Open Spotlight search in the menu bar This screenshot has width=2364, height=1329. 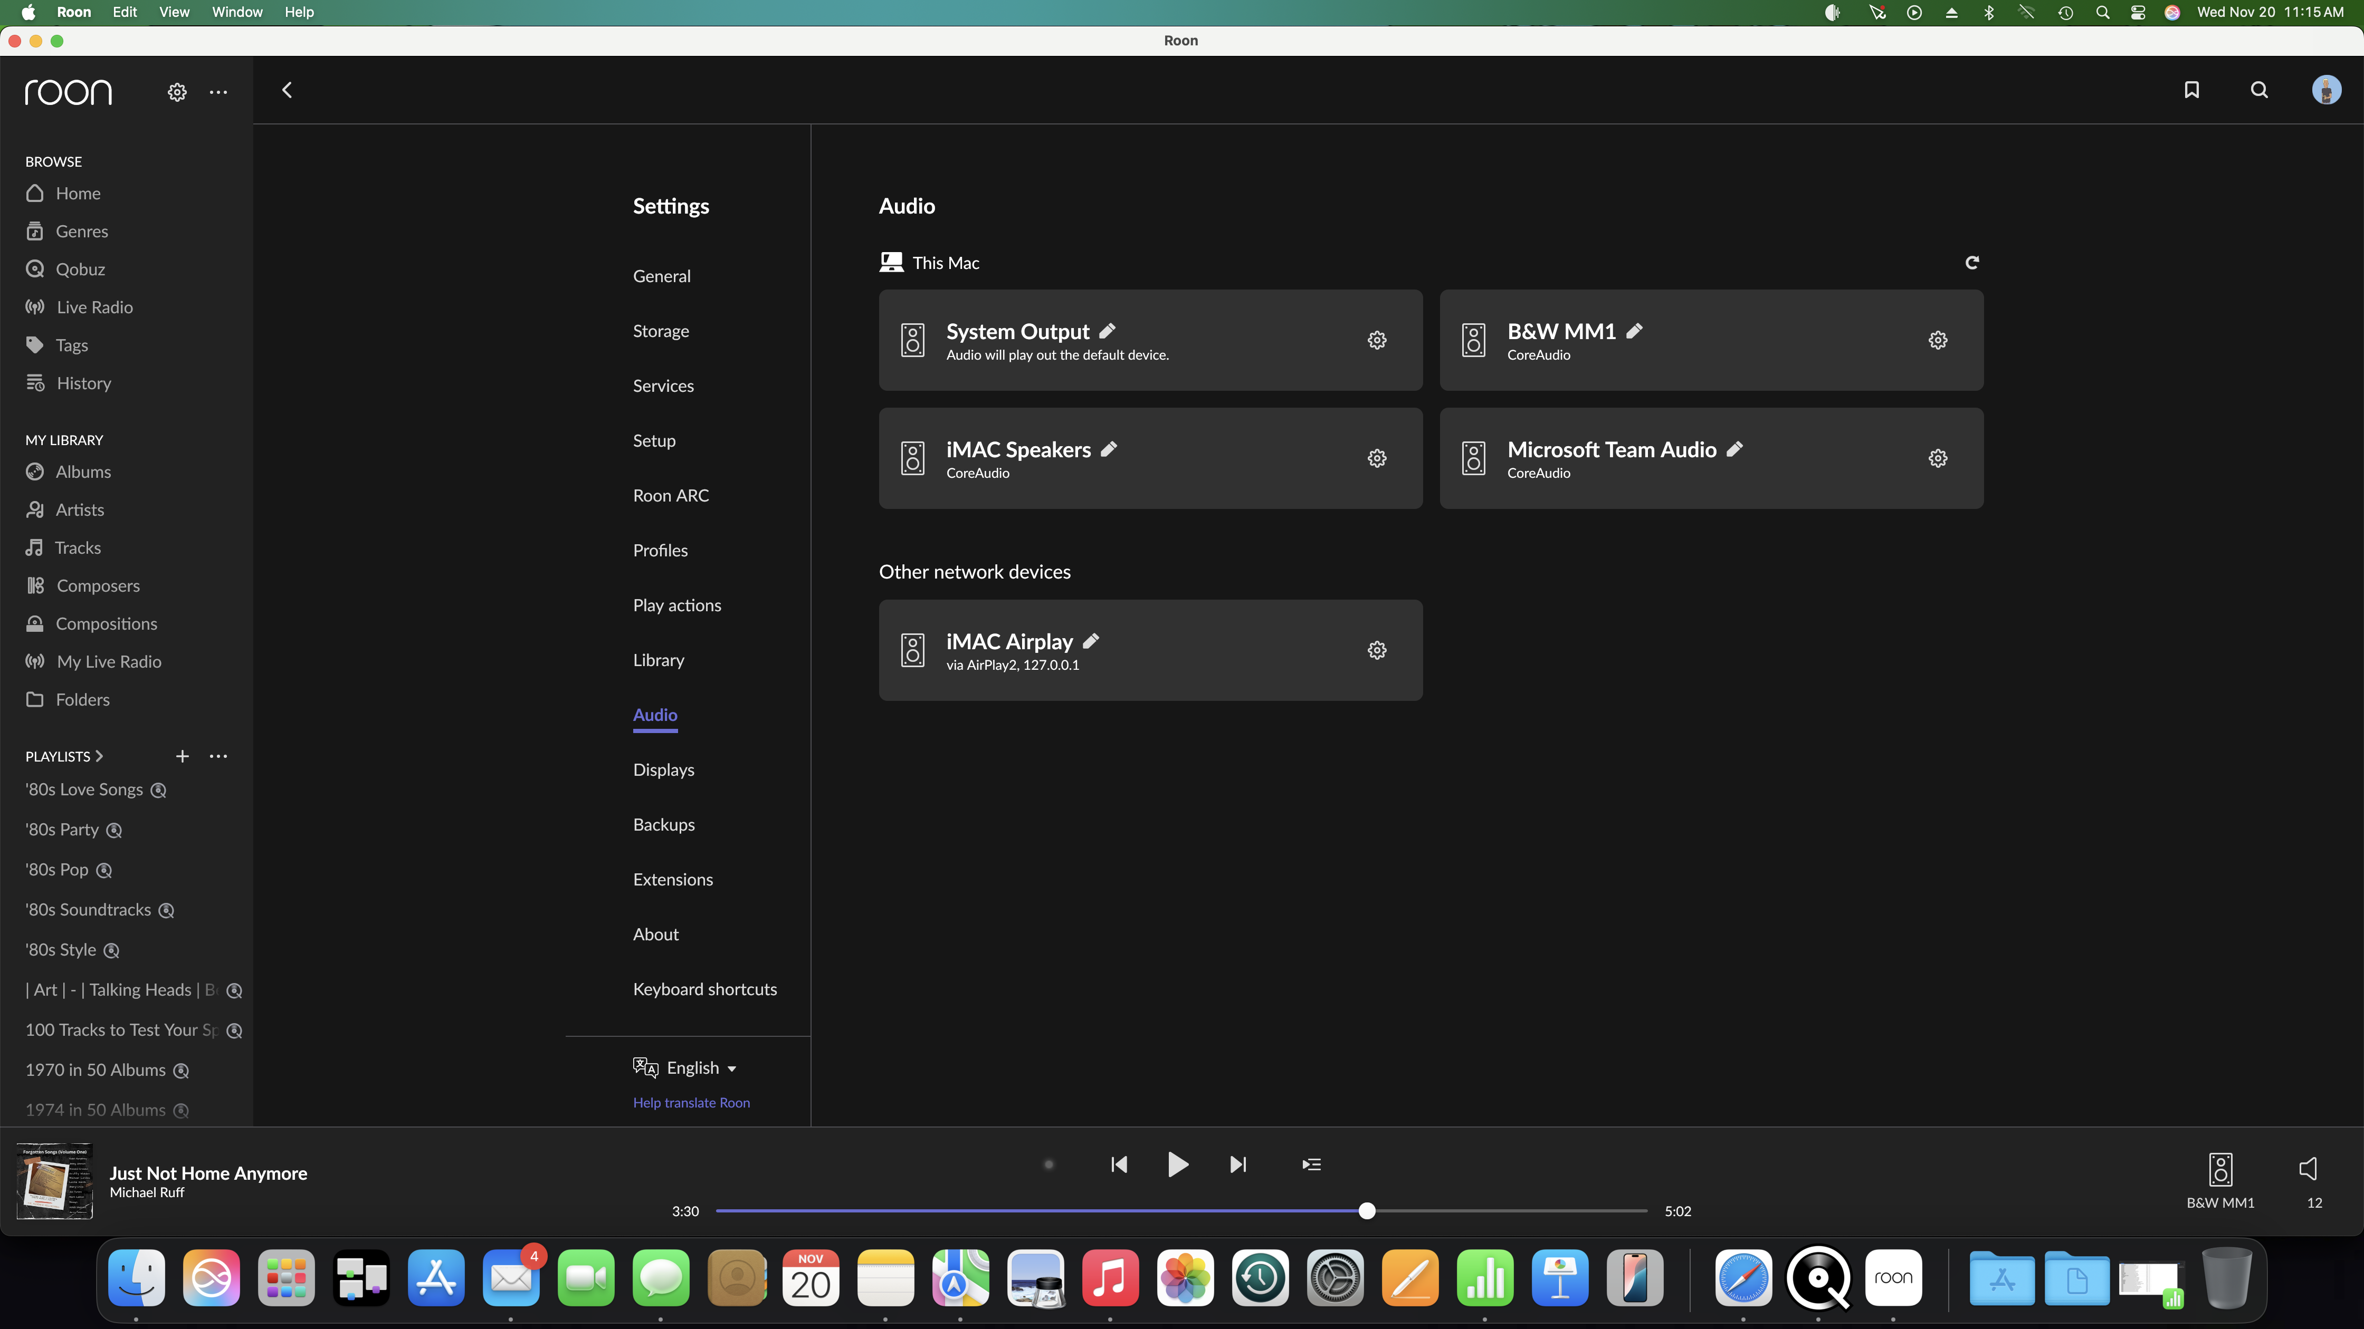[x=2102, y=12]
